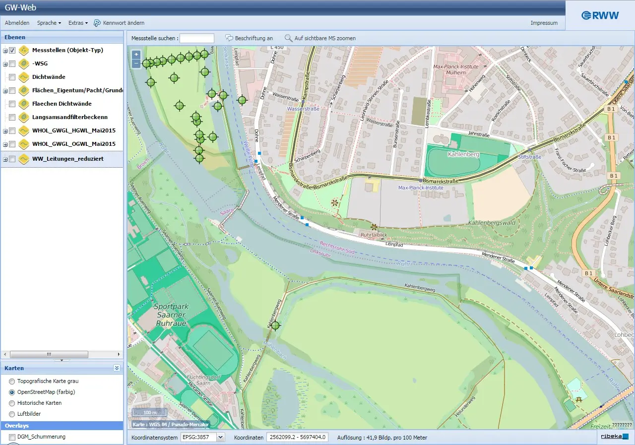This screenshot has width=635, height=445.
Task: Collapse the Karten panel with the chevron icon
Action: pyautogui.click(x=117, y=368)
